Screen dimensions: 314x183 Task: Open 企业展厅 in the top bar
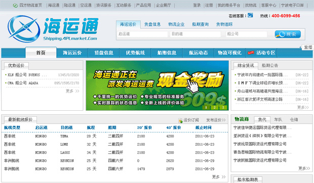(164, 6)
